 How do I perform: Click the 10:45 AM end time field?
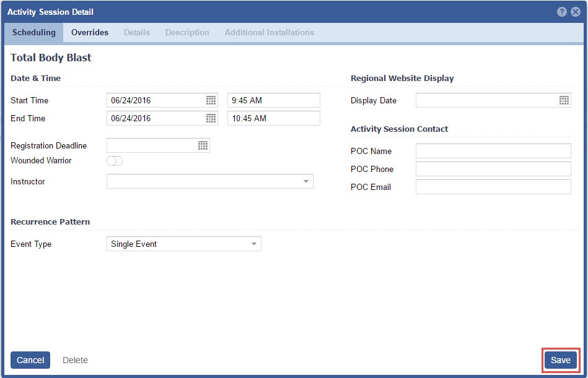[273, 118]
